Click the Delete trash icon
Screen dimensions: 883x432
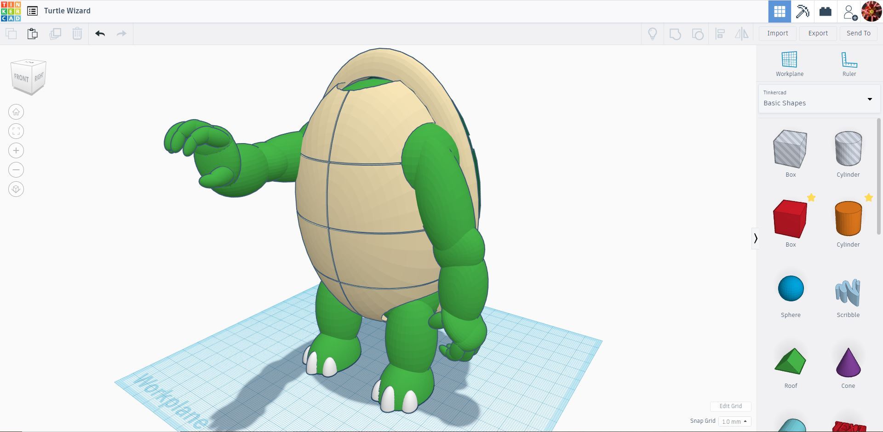point(77,34)
